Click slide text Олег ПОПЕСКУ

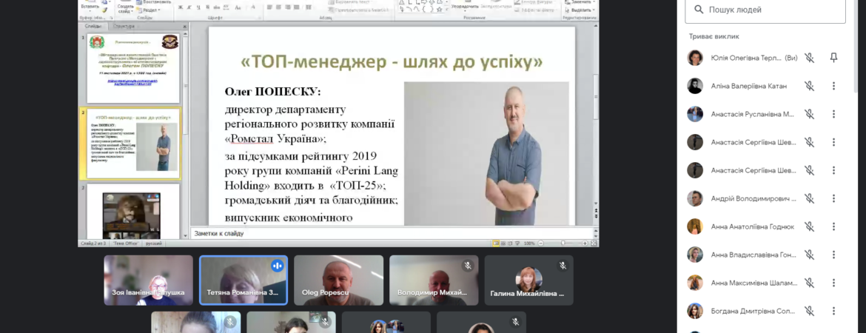click(x=273, y=92)
